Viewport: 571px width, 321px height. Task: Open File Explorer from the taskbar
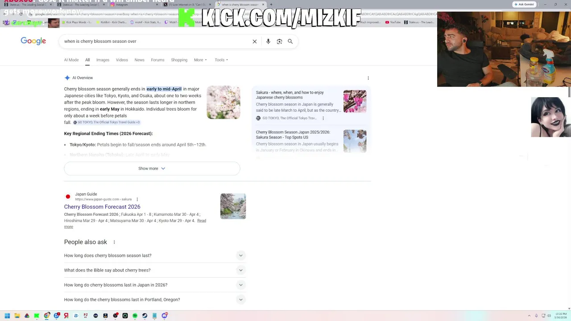point(17,316)
